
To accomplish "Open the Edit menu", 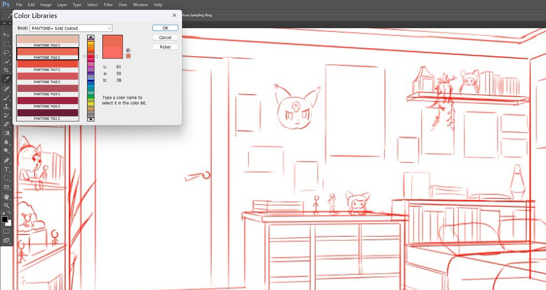I will point(31,5).
